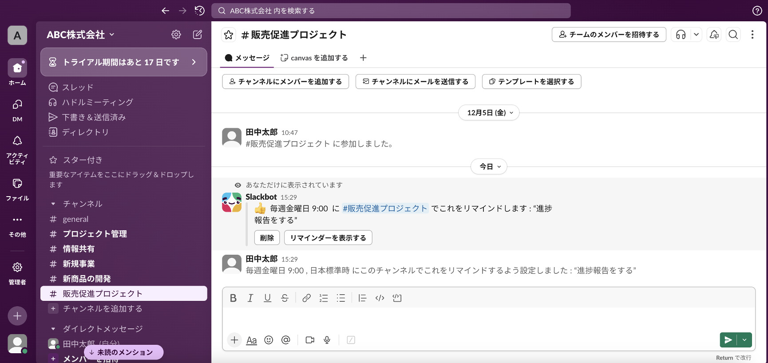The image size is (768, 363).
Task: Toggle italic formatting in composer
Action: tap(250, 298)
